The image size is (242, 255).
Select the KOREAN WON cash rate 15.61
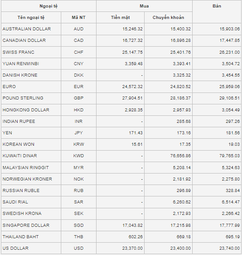tap(137, 144)
